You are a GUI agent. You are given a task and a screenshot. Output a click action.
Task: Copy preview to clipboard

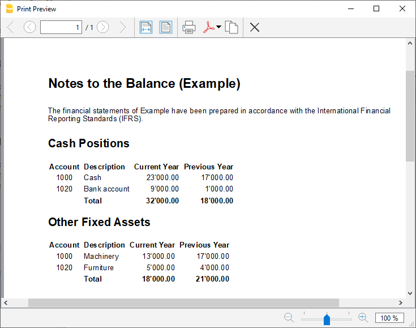tap(231, 27)
